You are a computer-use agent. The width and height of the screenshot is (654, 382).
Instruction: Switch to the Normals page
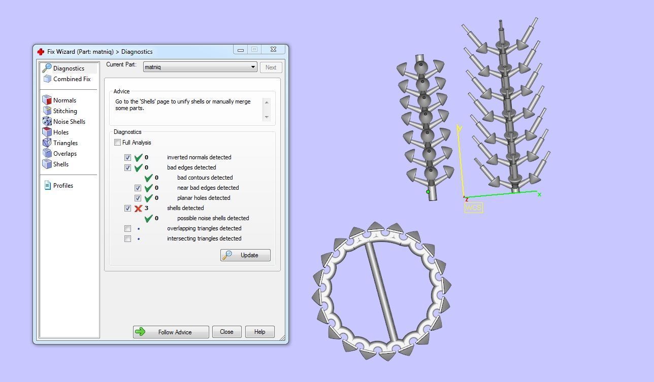pos(64,100)
